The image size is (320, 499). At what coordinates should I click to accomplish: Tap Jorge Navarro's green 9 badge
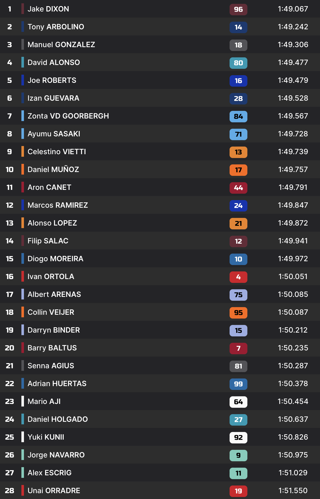coord(238,455)
